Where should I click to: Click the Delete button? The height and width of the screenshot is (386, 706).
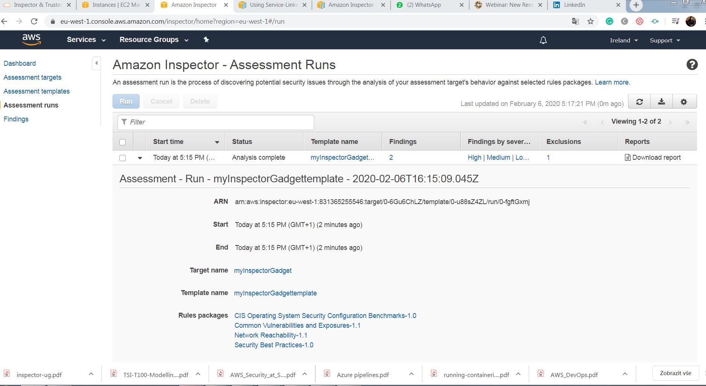200,101
